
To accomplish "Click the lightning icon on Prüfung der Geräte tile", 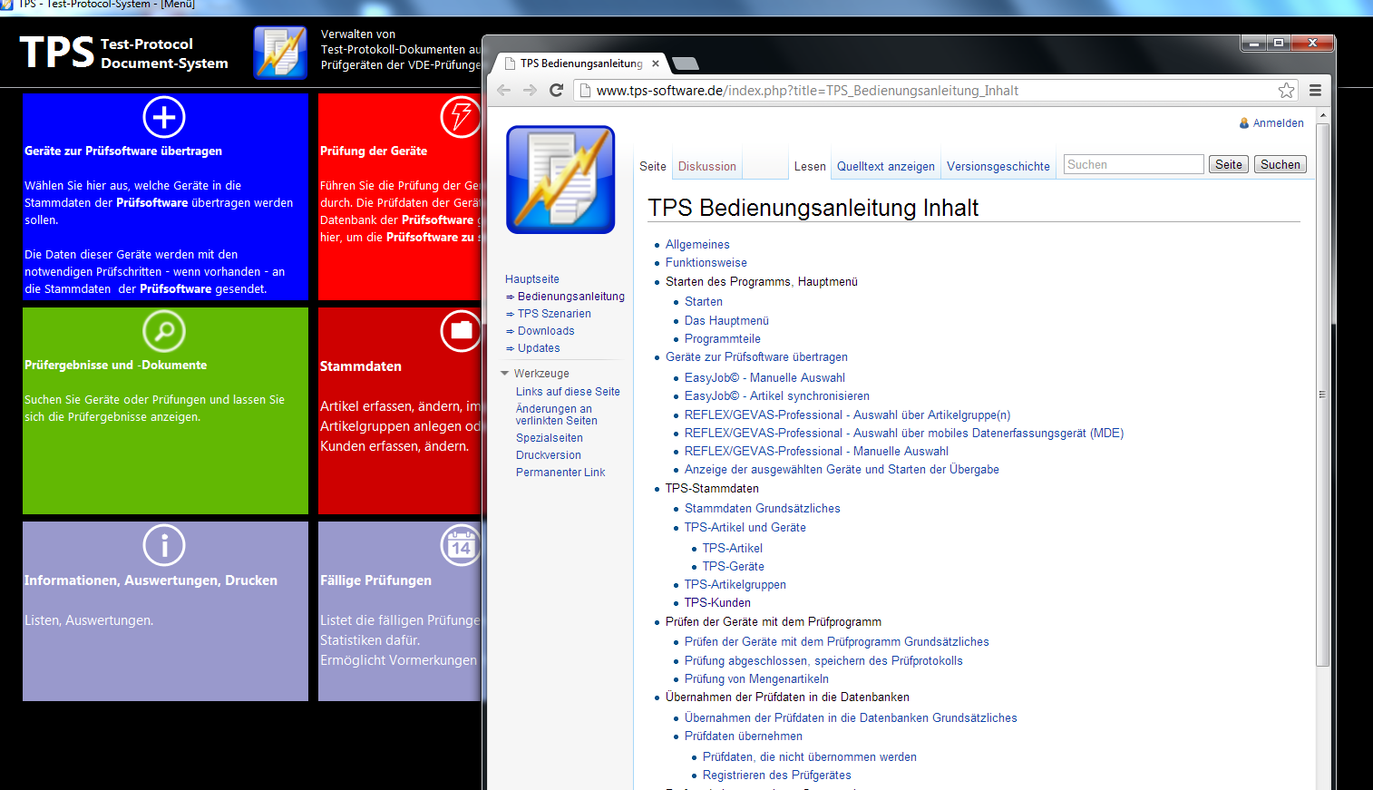I will click(x=461, y=117).
